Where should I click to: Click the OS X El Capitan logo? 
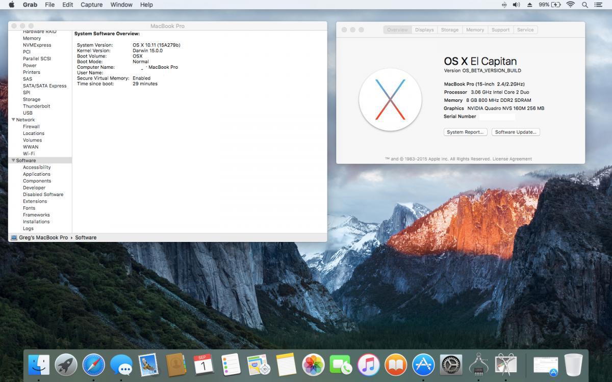[390, 99]
